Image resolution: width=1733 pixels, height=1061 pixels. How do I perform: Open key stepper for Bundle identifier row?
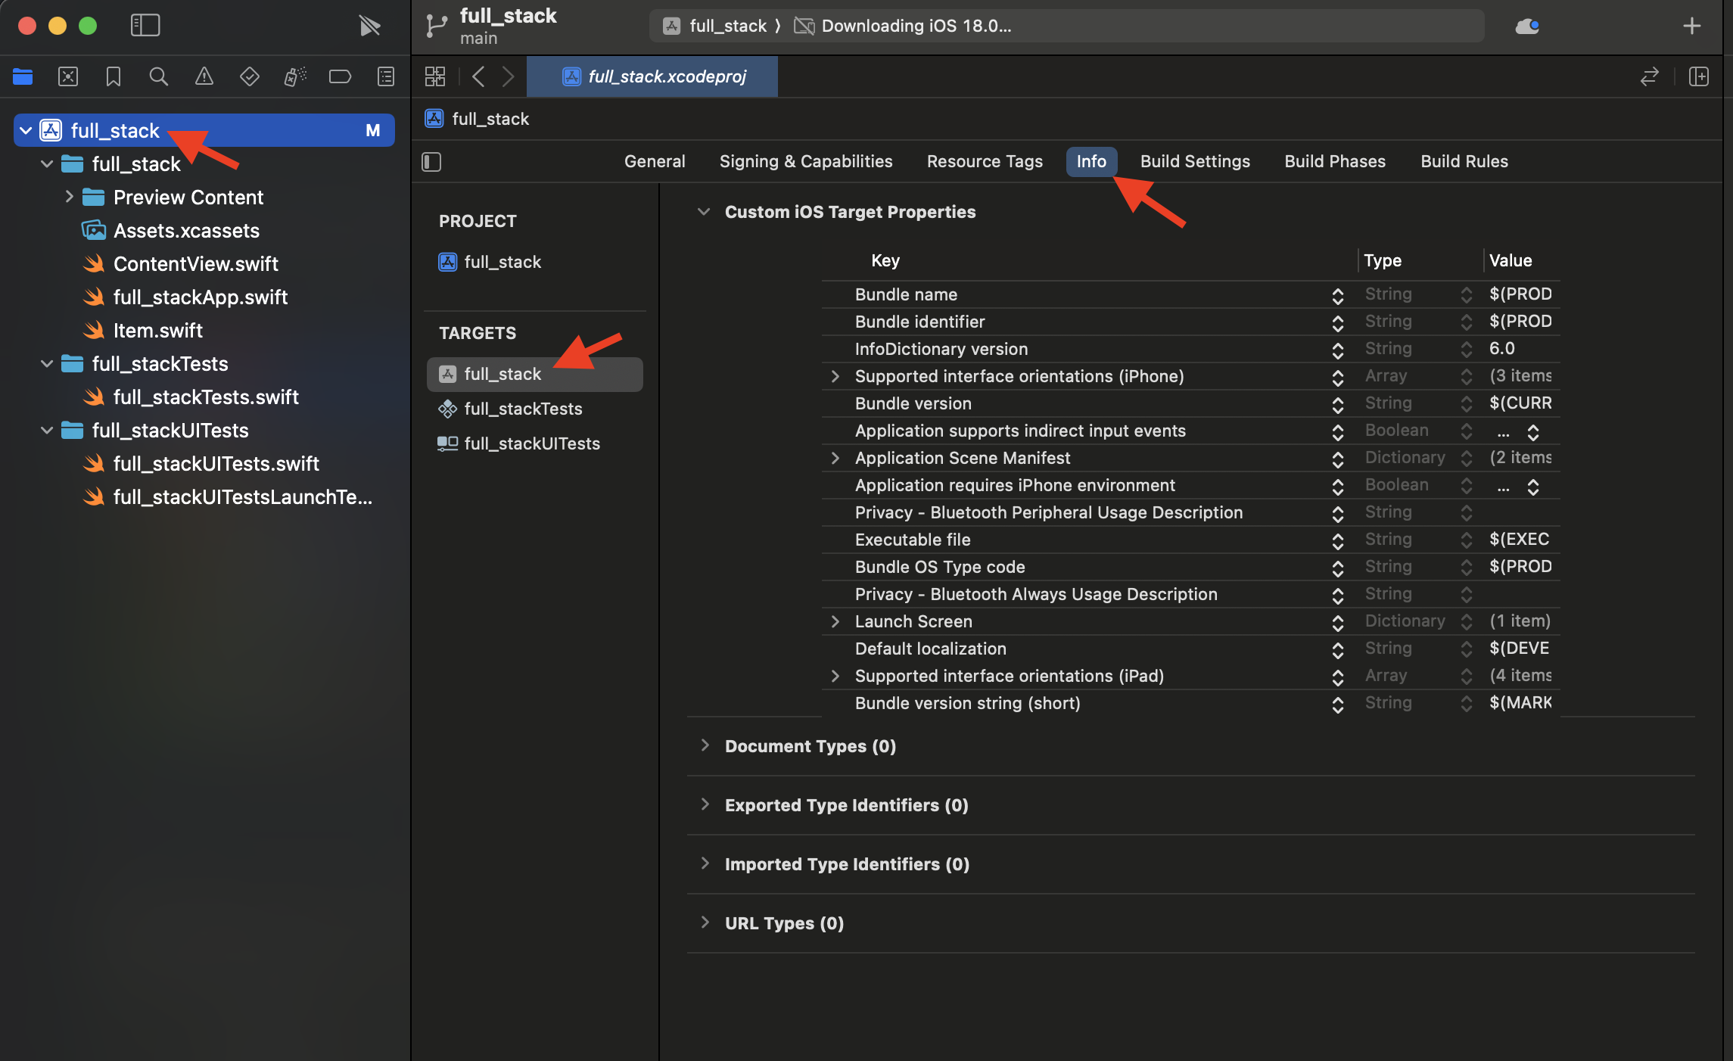[x=1338, y=323]
